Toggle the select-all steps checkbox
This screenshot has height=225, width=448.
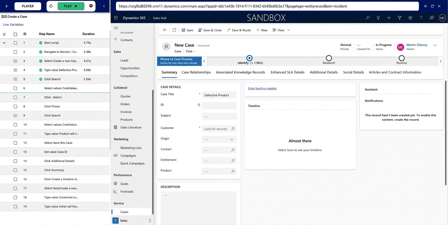[x=15, y=34]
